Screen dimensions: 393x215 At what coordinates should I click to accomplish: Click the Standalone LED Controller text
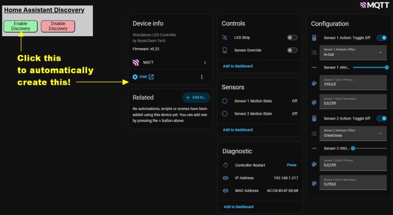154,35
